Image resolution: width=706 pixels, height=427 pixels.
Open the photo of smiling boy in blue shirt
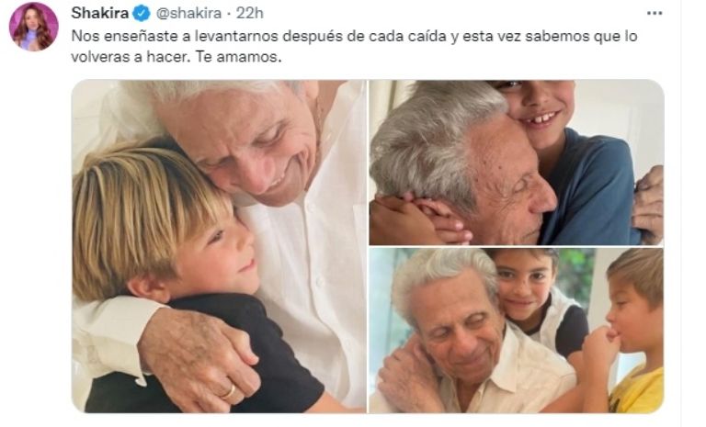tap(517, 163)
